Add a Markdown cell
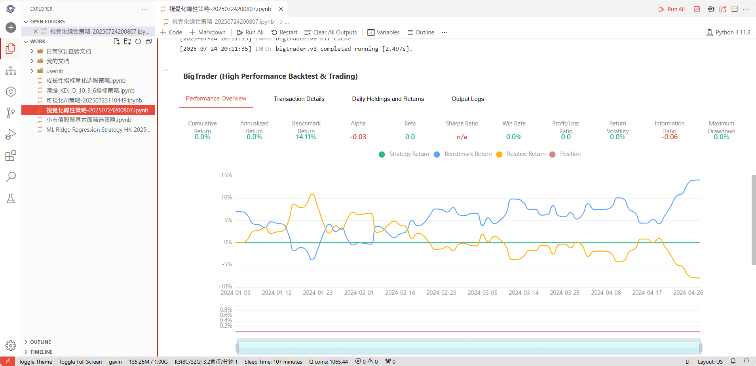The height and width of the screenshot is (366, 756). [207, 32]
